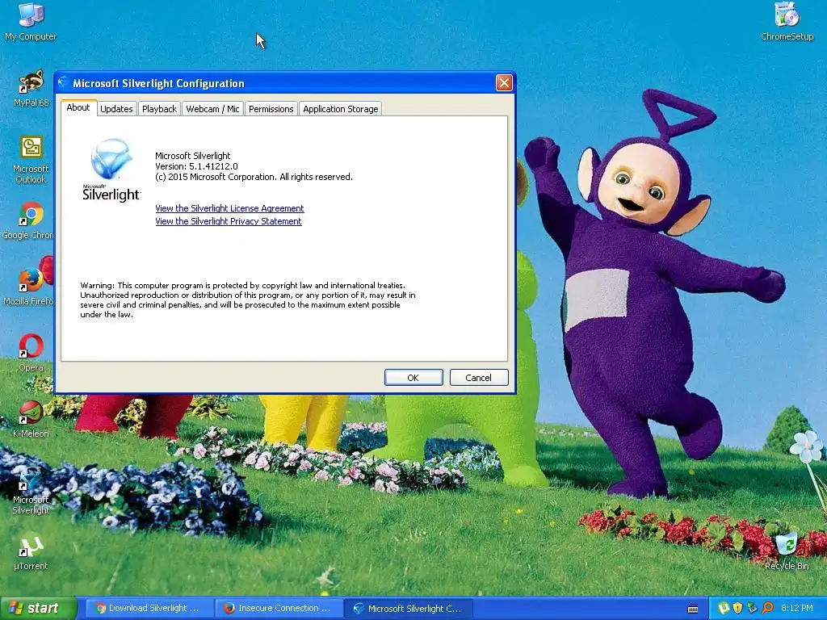Confirm with the OK button
The image size is (827, 620).
(x=413, y=378)
